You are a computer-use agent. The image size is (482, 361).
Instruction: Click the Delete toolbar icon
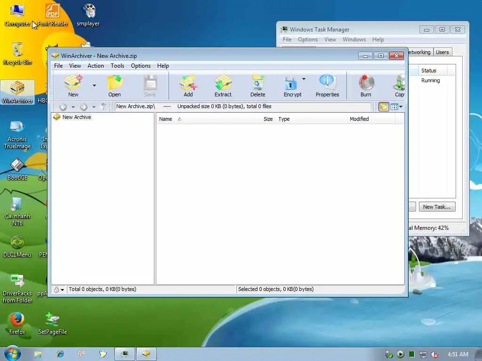tap(257, 86)
